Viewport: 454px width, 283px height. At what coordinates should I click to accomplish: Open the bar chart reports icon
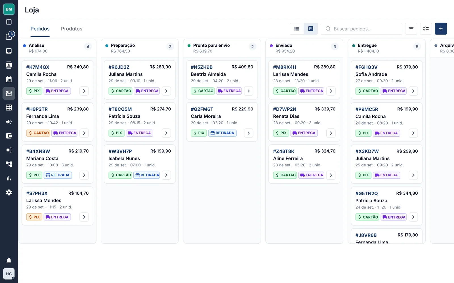(x=9, y=178)
